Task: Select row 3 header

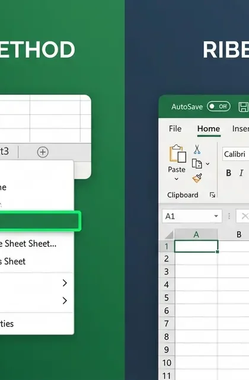Action: point(167,272)
